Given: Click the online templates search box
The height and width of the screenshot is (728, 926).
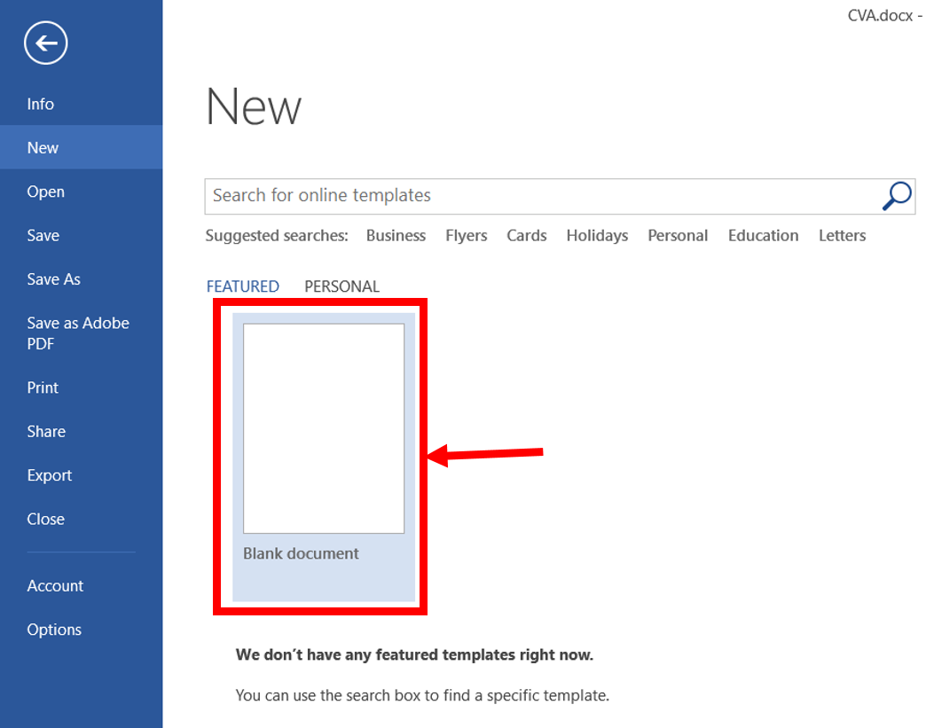Looking at the screenshot, I should 542,196.
